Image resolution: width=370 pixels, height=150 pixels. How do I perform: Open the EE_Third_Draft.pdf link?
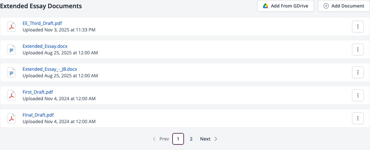(x=42, y=23)
